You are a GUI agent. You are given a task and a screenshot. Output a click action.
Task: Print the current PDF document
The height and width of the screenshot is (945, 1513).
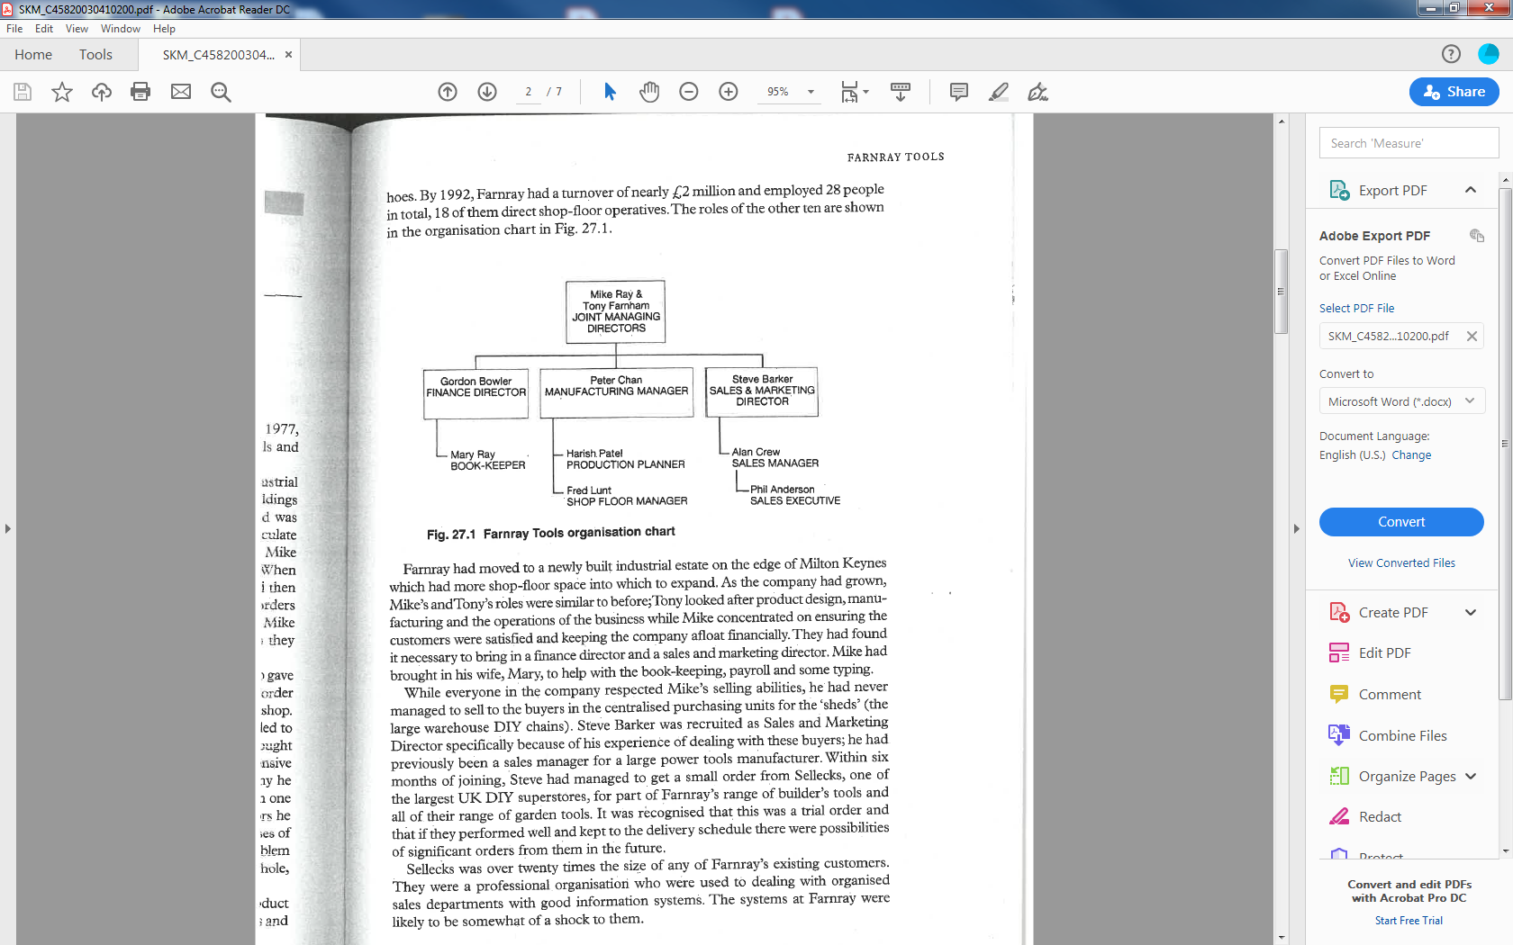pos(140,91)
